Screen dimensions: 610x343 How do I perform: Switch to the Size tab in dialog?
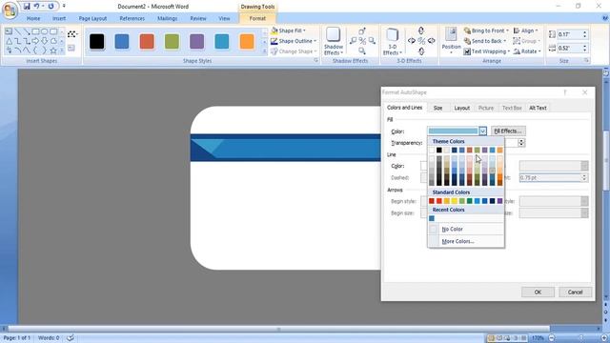[438, 108]
